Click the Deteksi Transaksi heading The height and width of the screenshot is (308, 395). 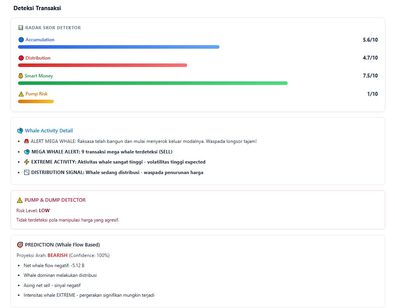[37, 8]
